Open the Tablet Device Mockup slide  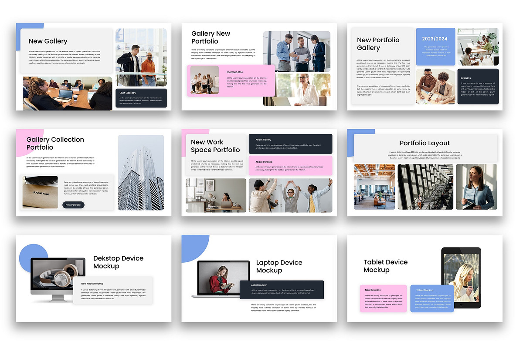[425, 278]
